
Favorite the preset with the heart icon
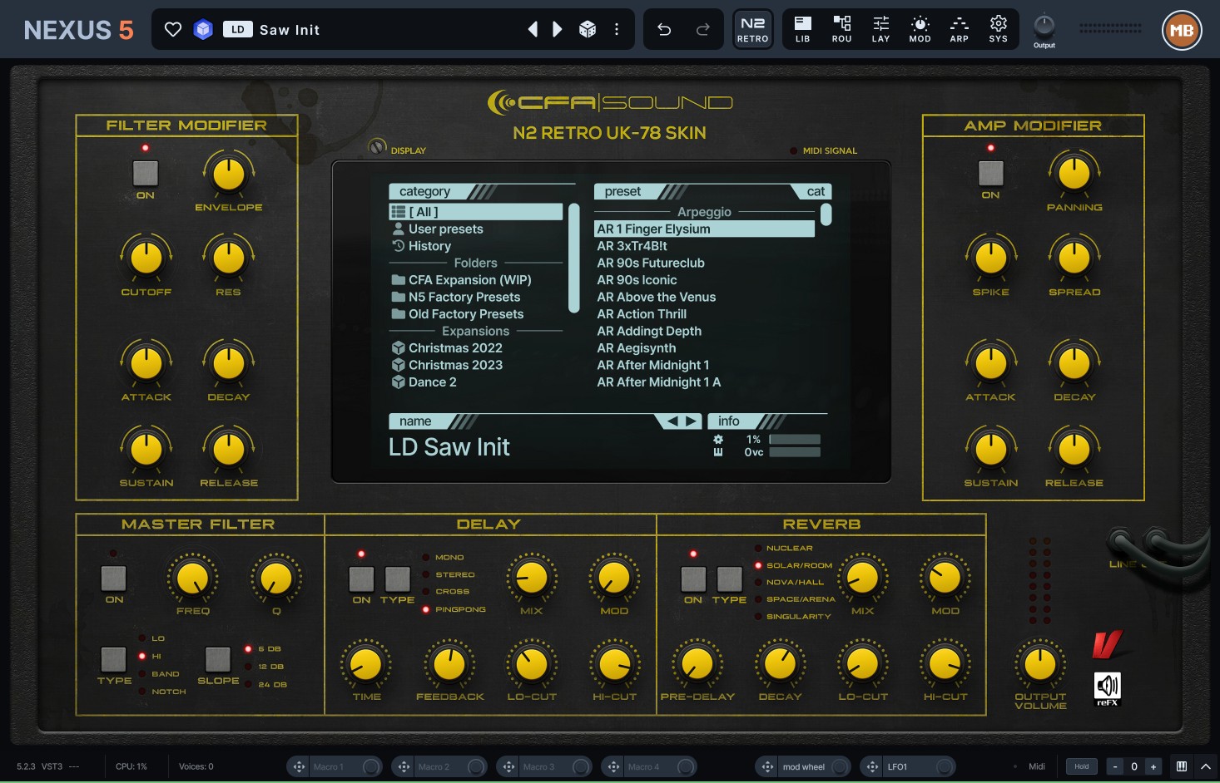(x=173, y=30)
